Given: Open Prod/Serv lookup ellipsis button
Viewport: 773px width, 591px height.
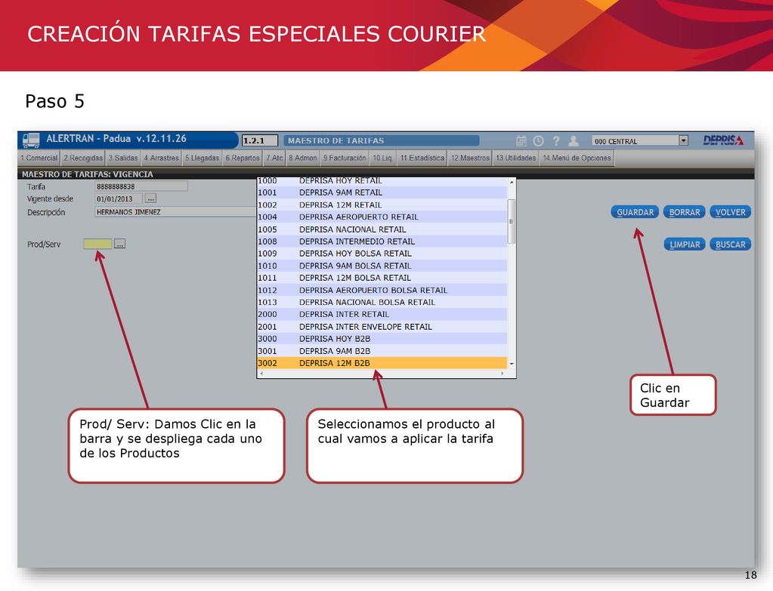Looking at the screenshot, I should pos(120,244).
